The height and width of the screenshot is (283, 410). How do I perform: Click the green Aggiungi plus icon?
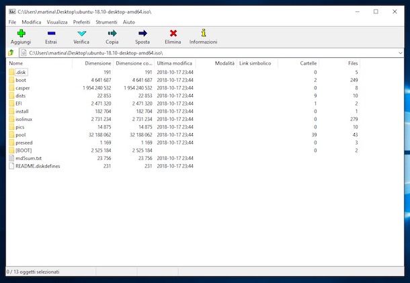pos(21,33)
